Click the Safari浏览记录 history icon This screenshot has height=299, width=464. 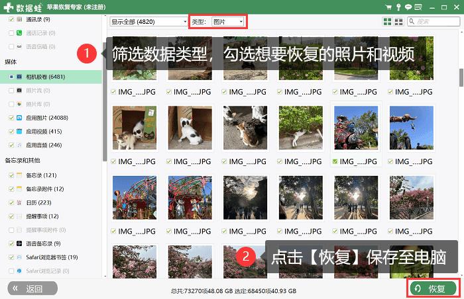(19, 271)
